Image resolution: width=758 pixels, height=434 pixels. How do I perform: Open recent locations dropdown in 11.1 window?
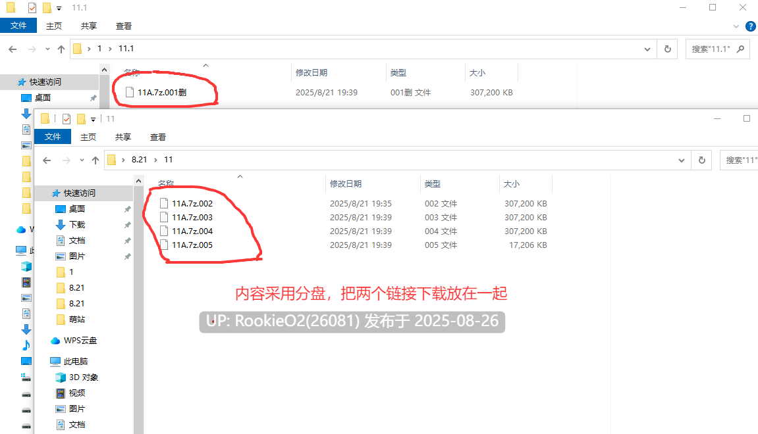click(x=47, y=49)
